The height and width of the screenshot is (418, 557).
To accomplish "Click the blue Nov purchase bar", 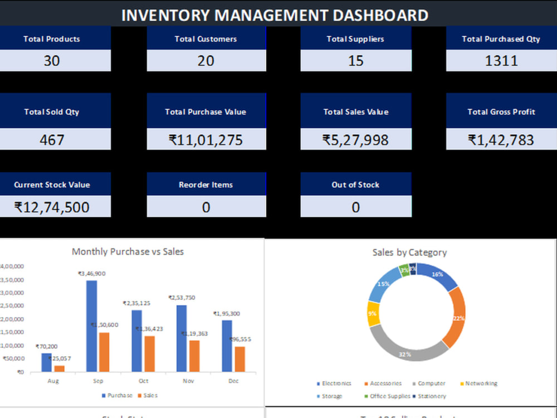I will click(182, 338).
